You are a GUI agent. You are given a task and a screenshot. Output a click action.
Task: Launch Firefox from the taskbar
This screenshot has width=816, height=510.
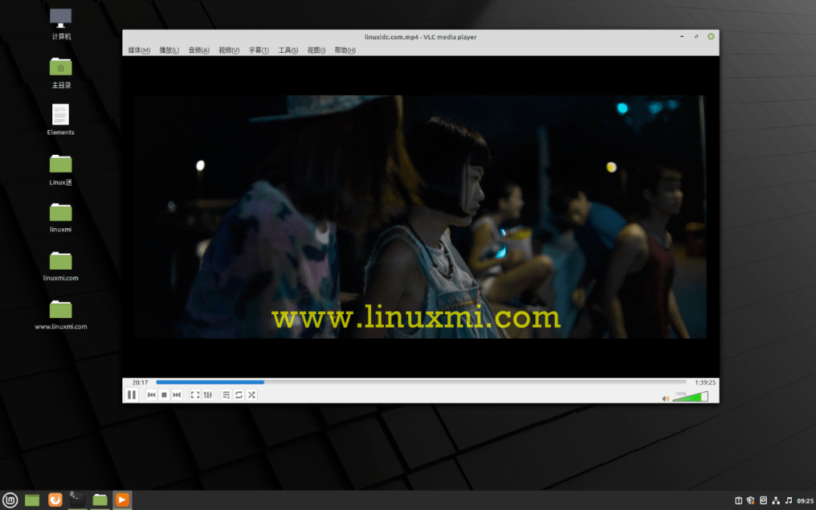click(x=54, y=499)
